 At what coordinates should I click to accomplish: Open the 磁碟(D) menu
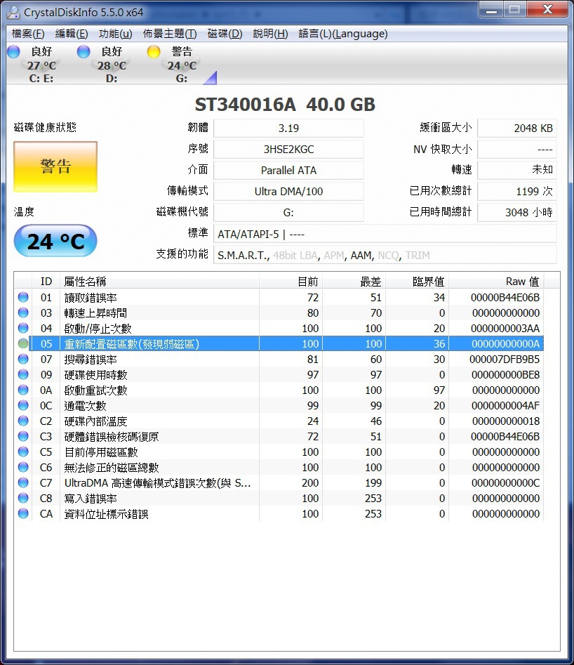[x=225, y=34]
